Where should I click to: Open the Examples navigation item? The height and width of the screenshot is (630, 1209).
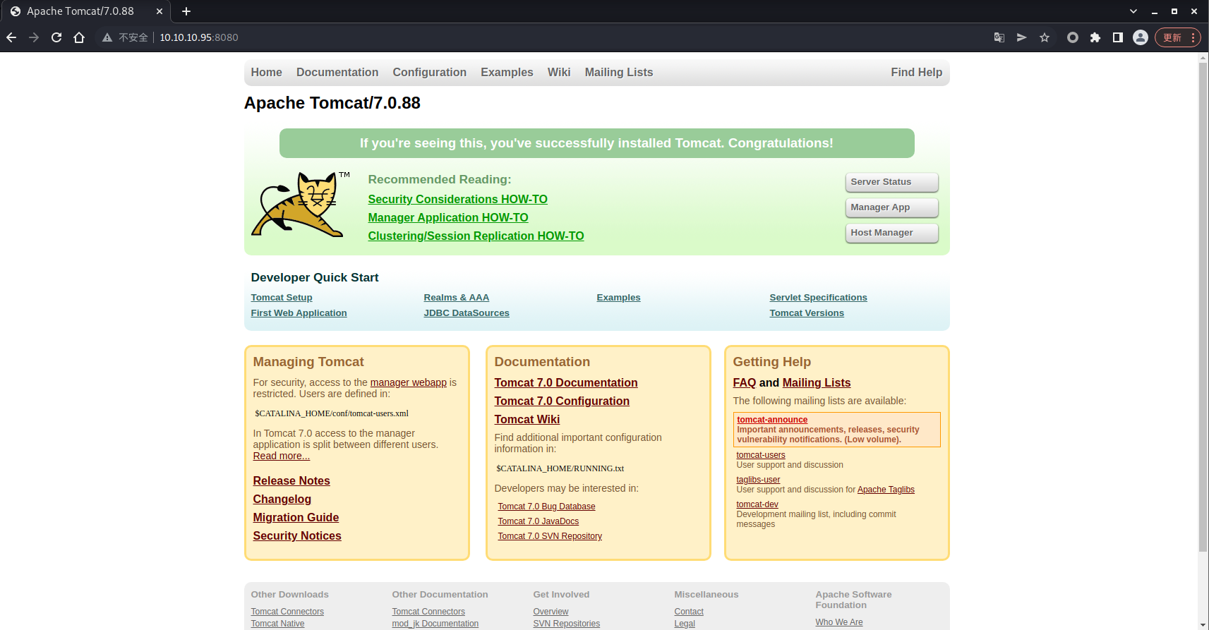pos(507,72)
